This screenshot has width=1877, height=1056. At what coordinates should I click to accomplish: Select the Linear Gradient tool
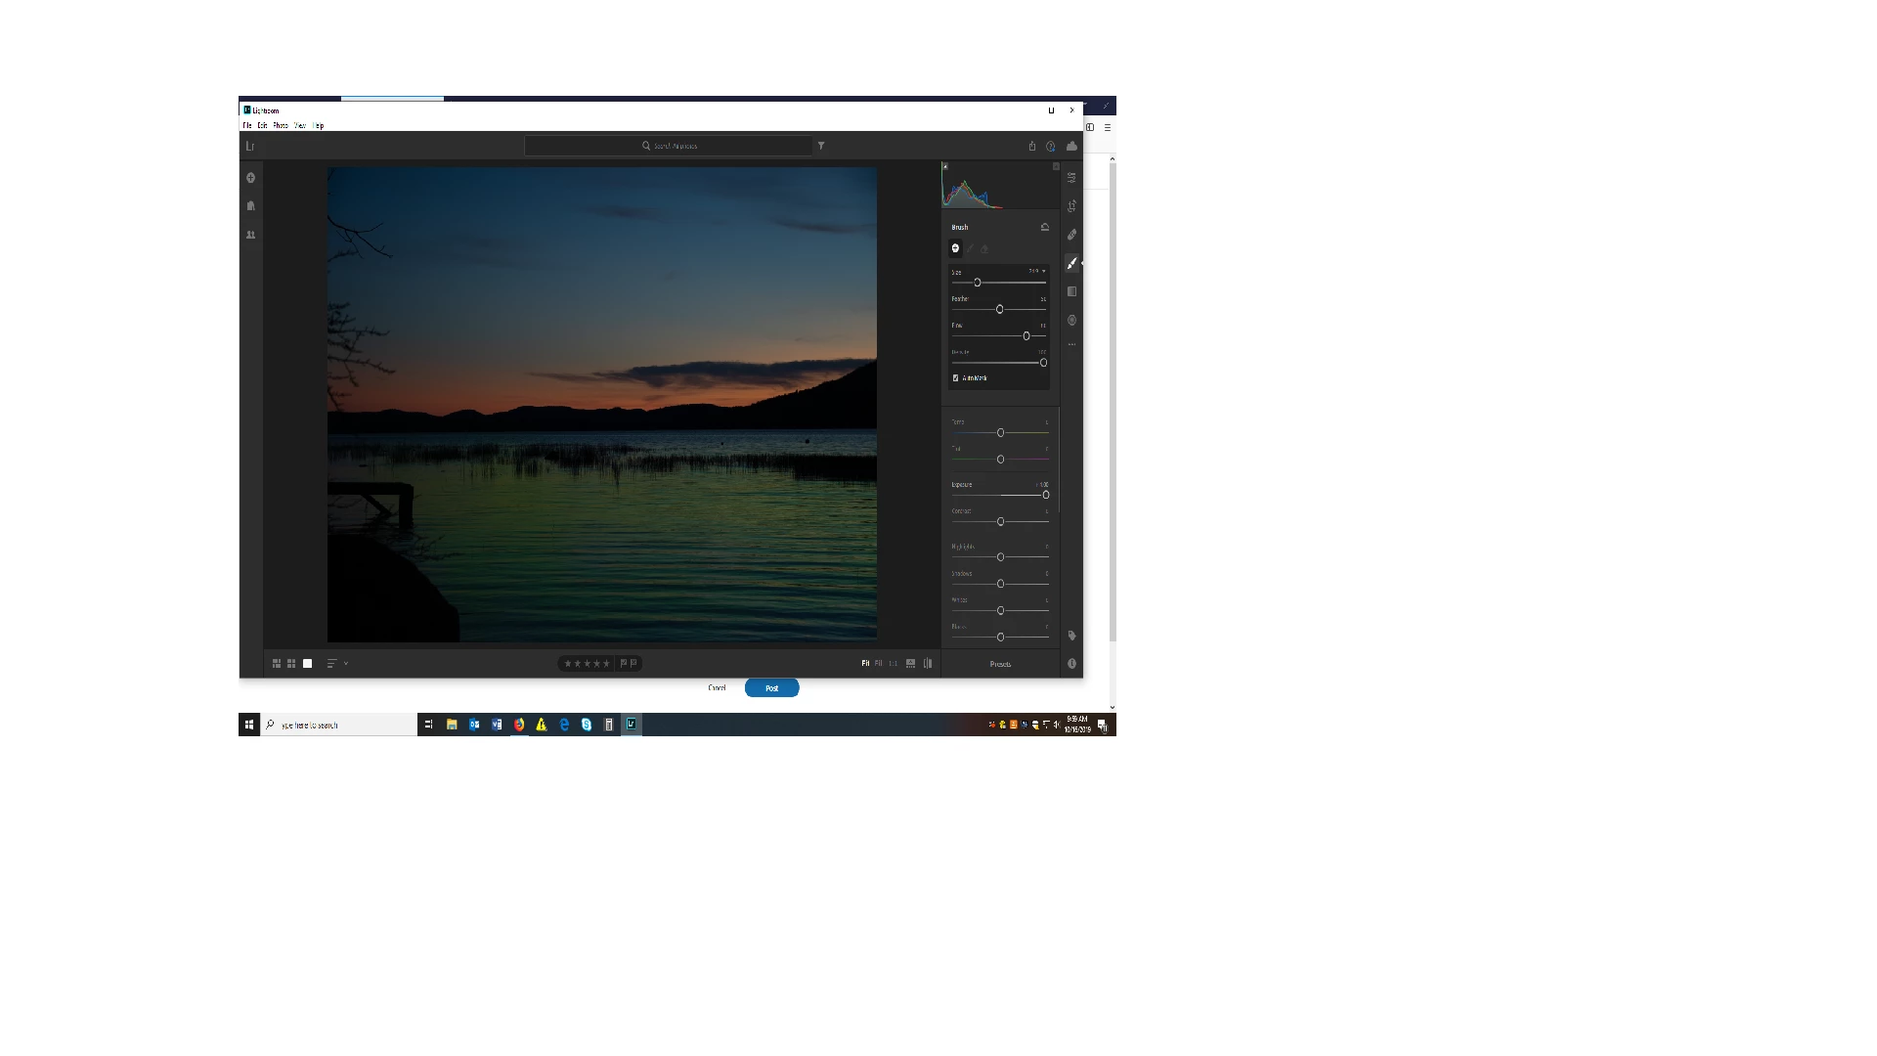(x=1071, y=291)
